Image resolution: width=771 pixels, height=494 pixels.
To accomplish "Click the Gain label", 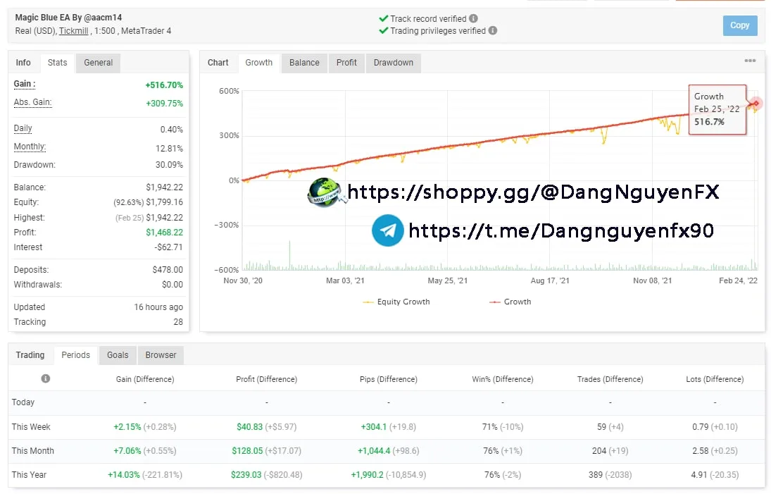I will [25, 84].
